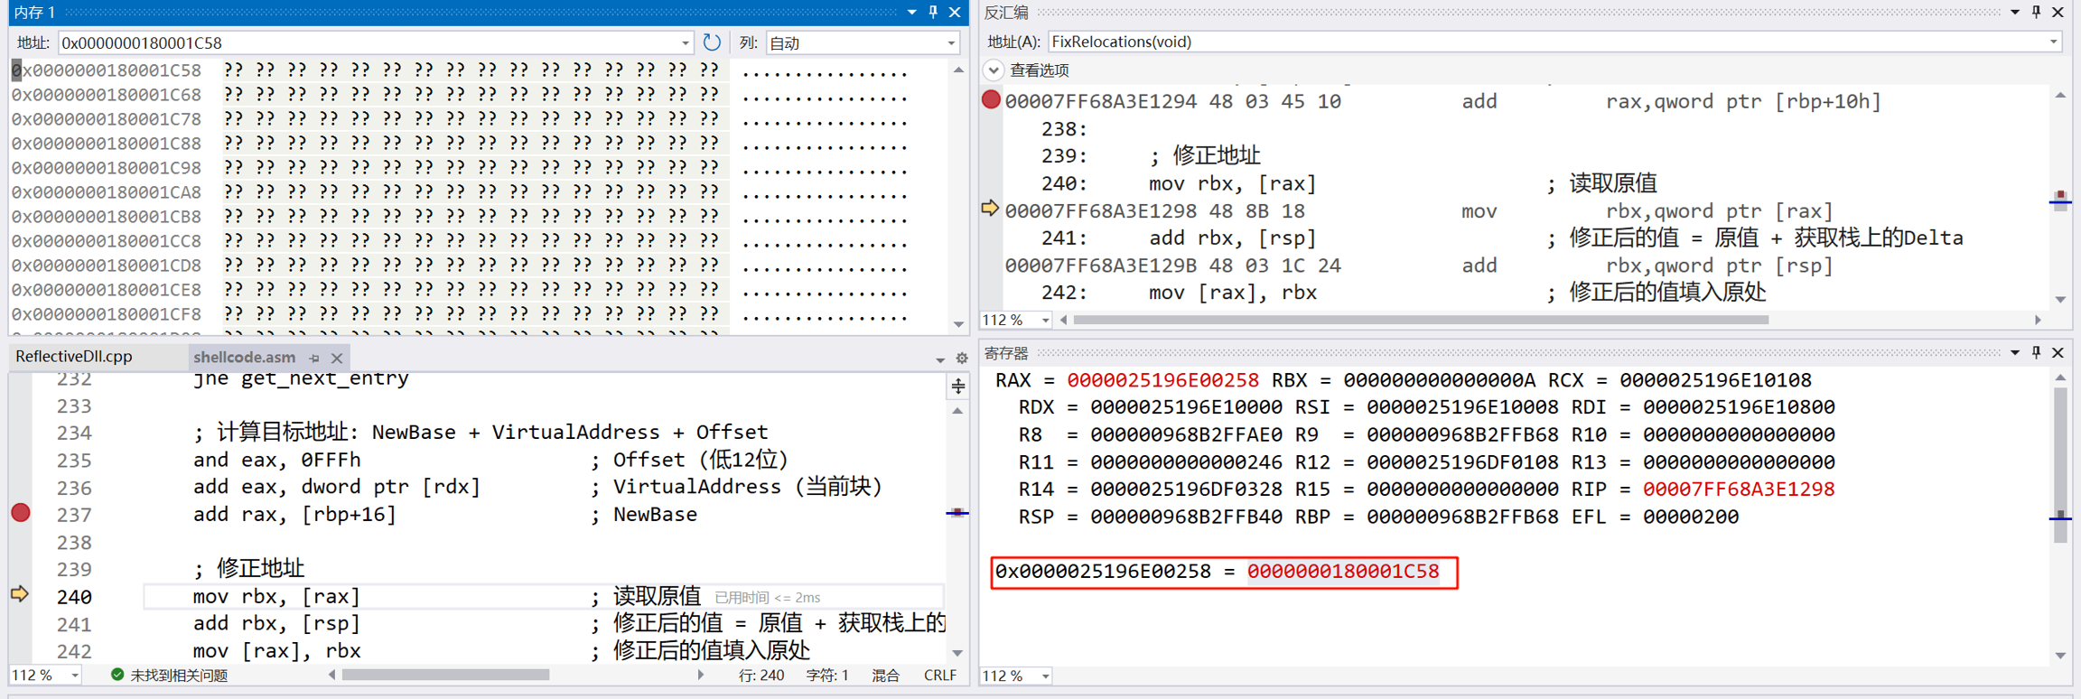2081x699 pixels.
Task: Click the split editor icon above scrollbar
Action: click(x=957, y=387)
